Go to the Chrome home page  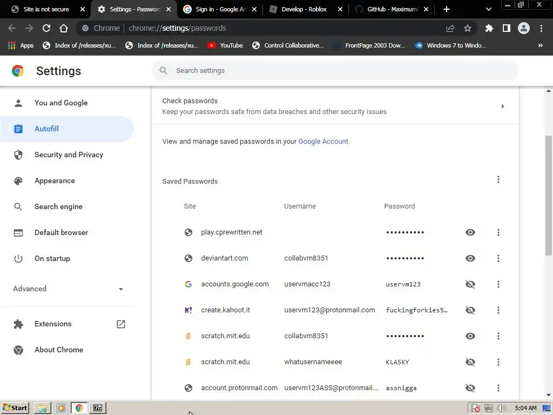pos(64,28)
